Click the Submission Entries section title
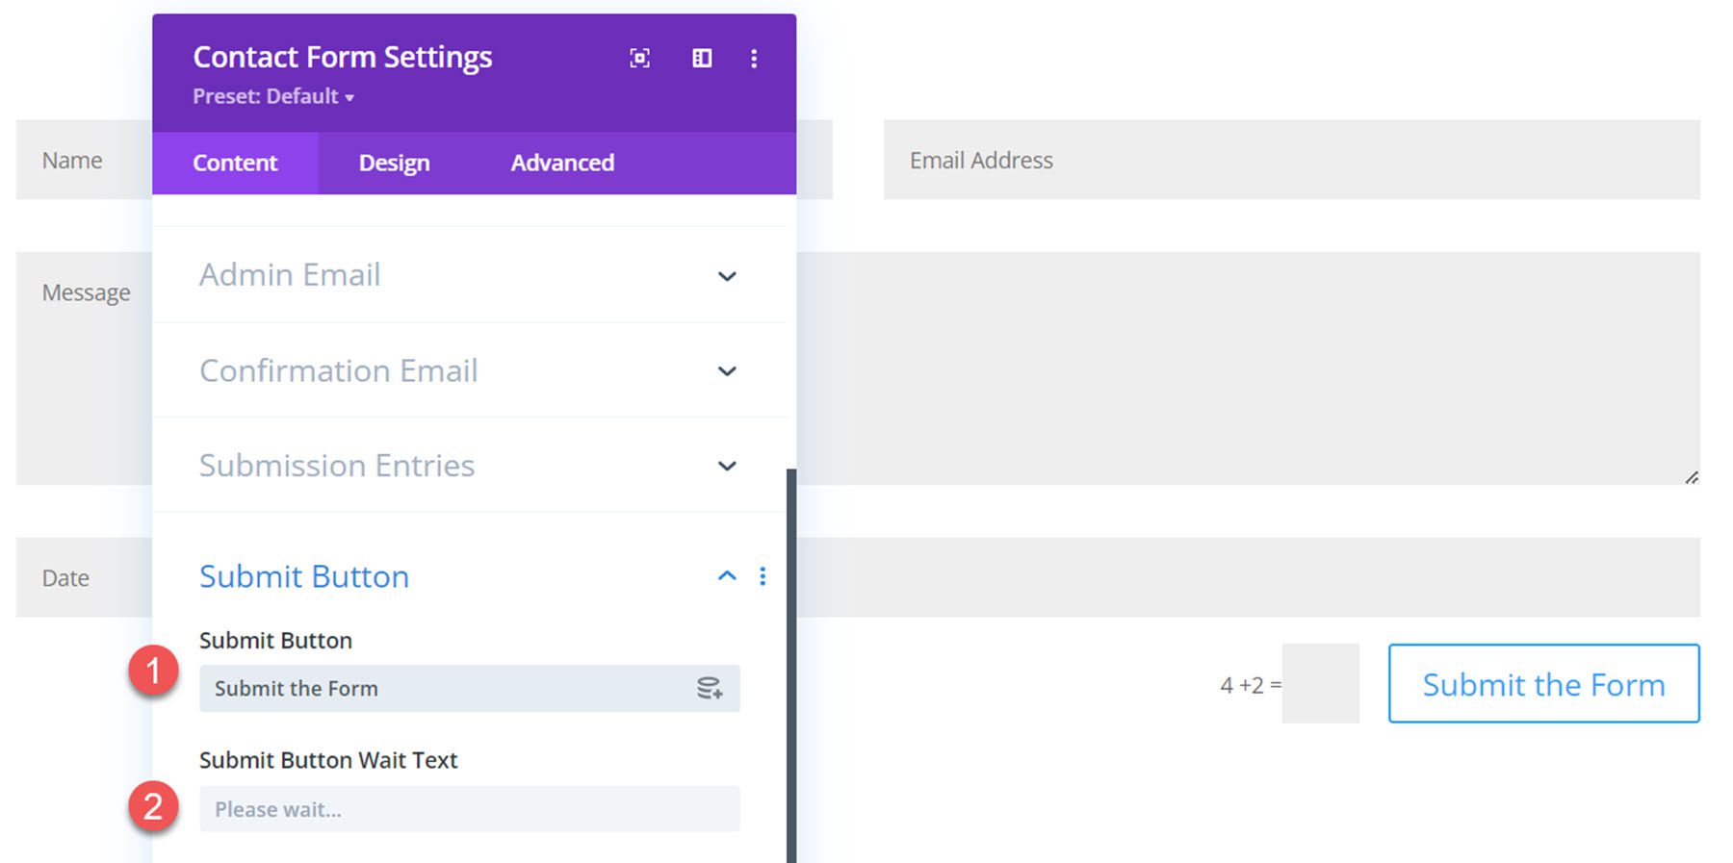 (337, 466)
